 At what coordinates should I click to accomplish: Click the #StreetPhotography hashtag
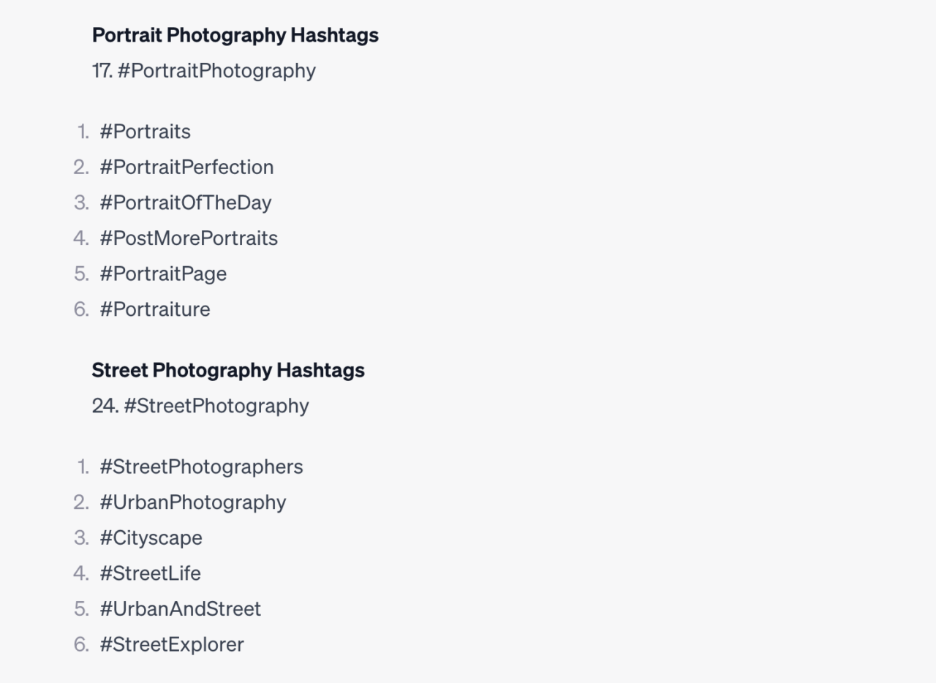pos(216,406)
